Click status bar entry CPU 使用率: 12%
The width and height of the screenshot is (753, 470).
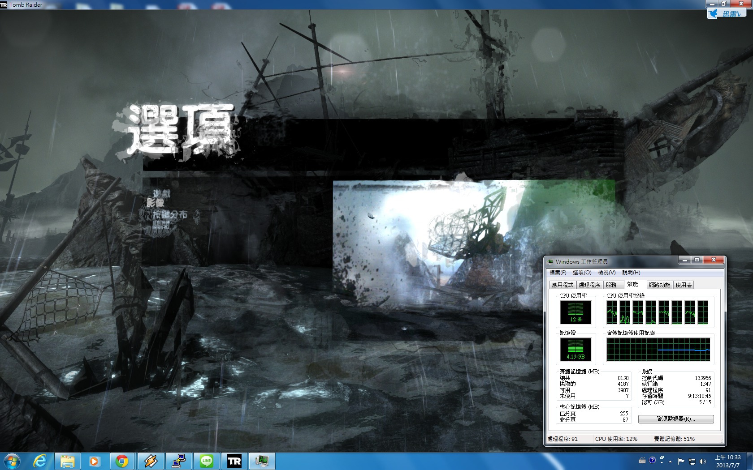616,439
